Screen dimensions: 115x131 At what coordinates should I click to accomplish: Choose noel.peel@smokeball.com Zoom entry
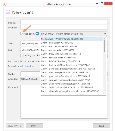click(72, 73)
